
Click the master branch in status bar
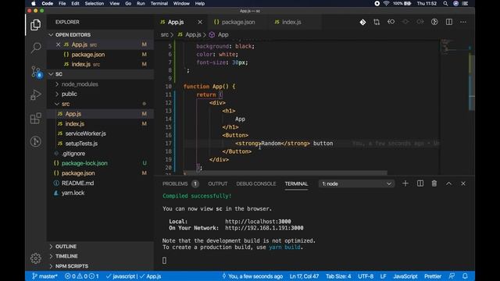coord(45,276)
